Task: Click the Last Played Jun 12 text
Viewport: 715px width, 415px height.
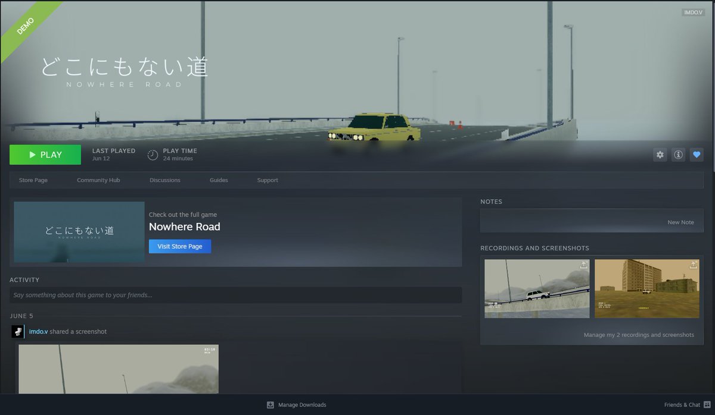Action: coord(114,155)
